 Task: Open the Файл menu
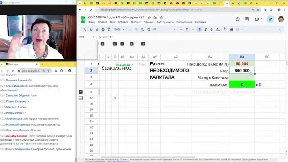[x=92, y=22]
